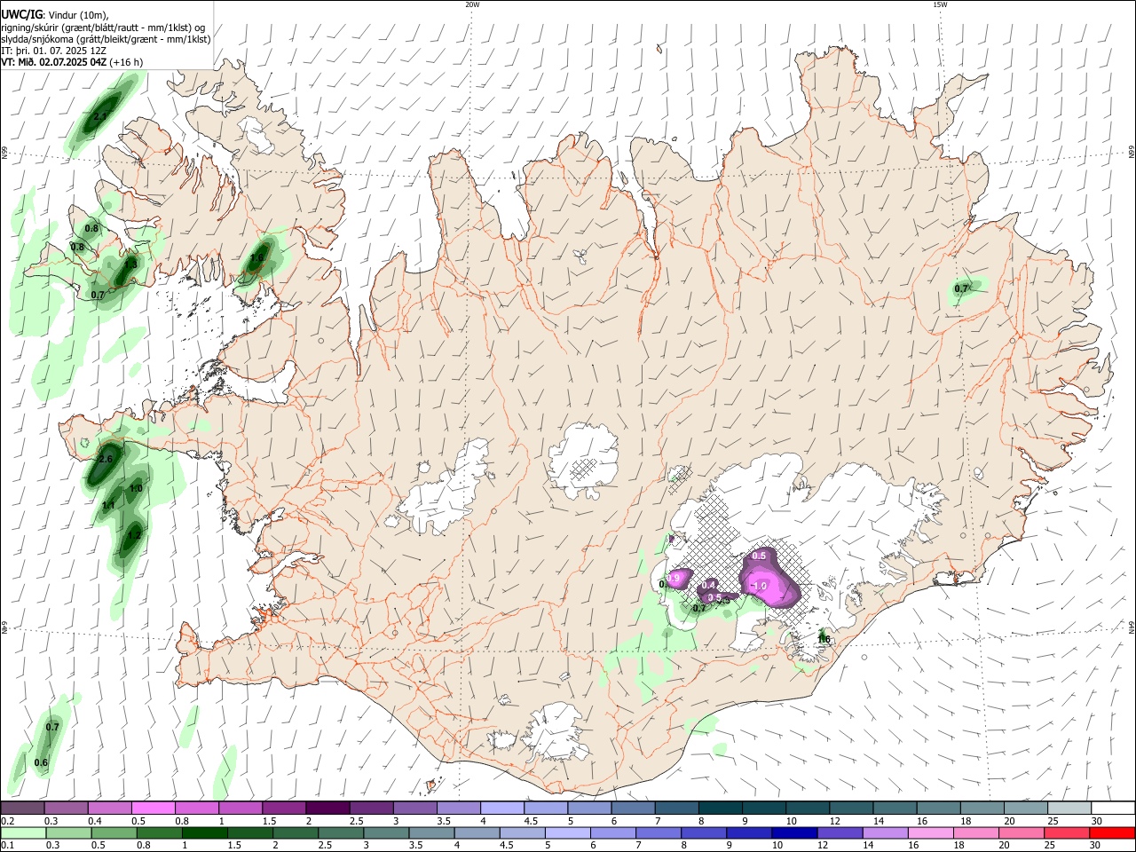Click the 2.1 rain value northwest of Westfjords

point(100,116)
